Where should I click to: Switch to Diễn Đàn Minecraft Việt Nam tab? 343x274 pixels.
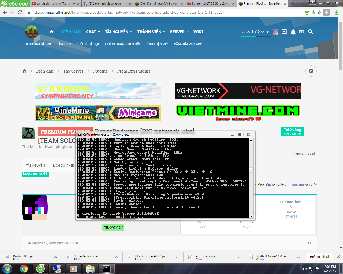click(x=159, y=4)
